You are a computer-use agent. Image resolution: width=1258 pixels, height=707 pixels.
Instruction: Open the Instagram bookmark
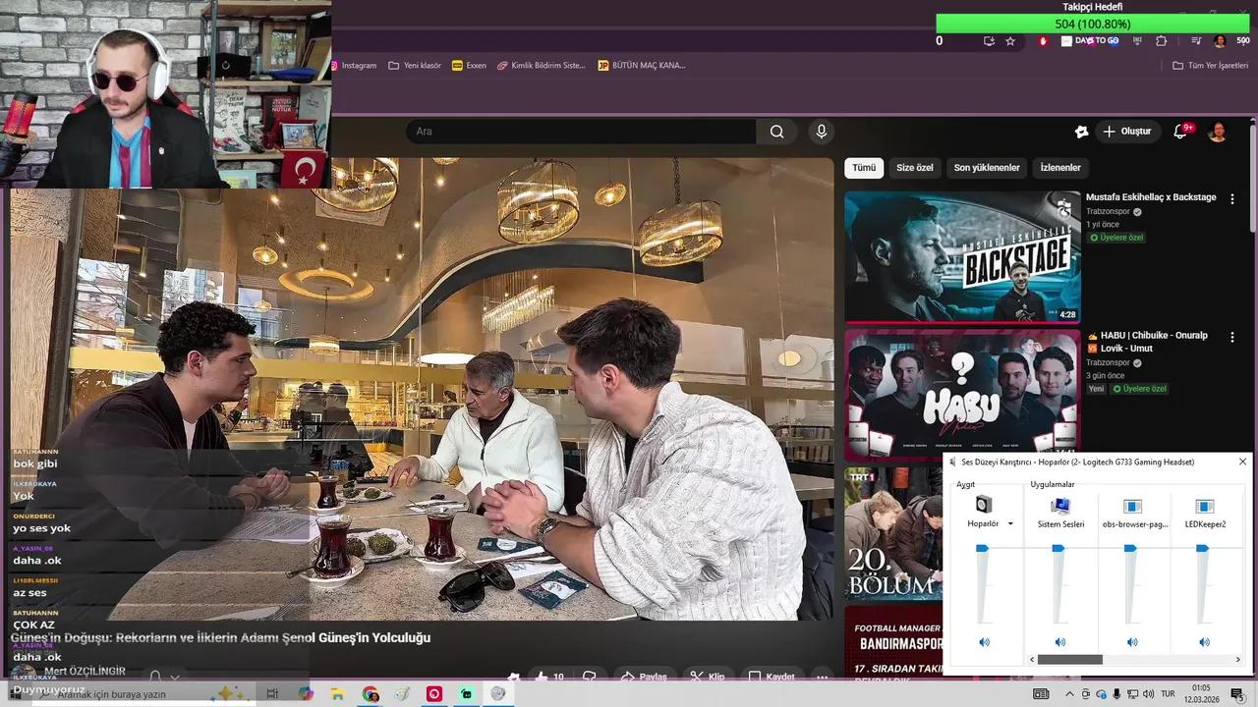tap(355, 66)
